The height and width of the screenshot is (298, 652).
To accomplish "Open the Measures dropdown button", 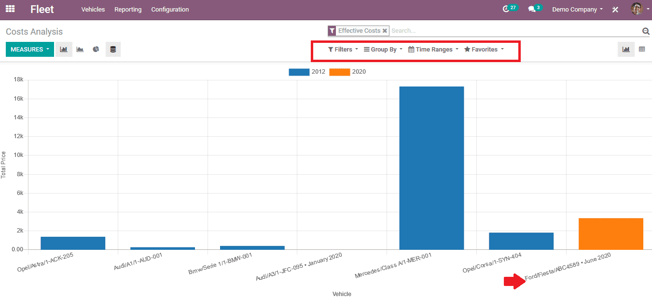I will coord(30,50).
